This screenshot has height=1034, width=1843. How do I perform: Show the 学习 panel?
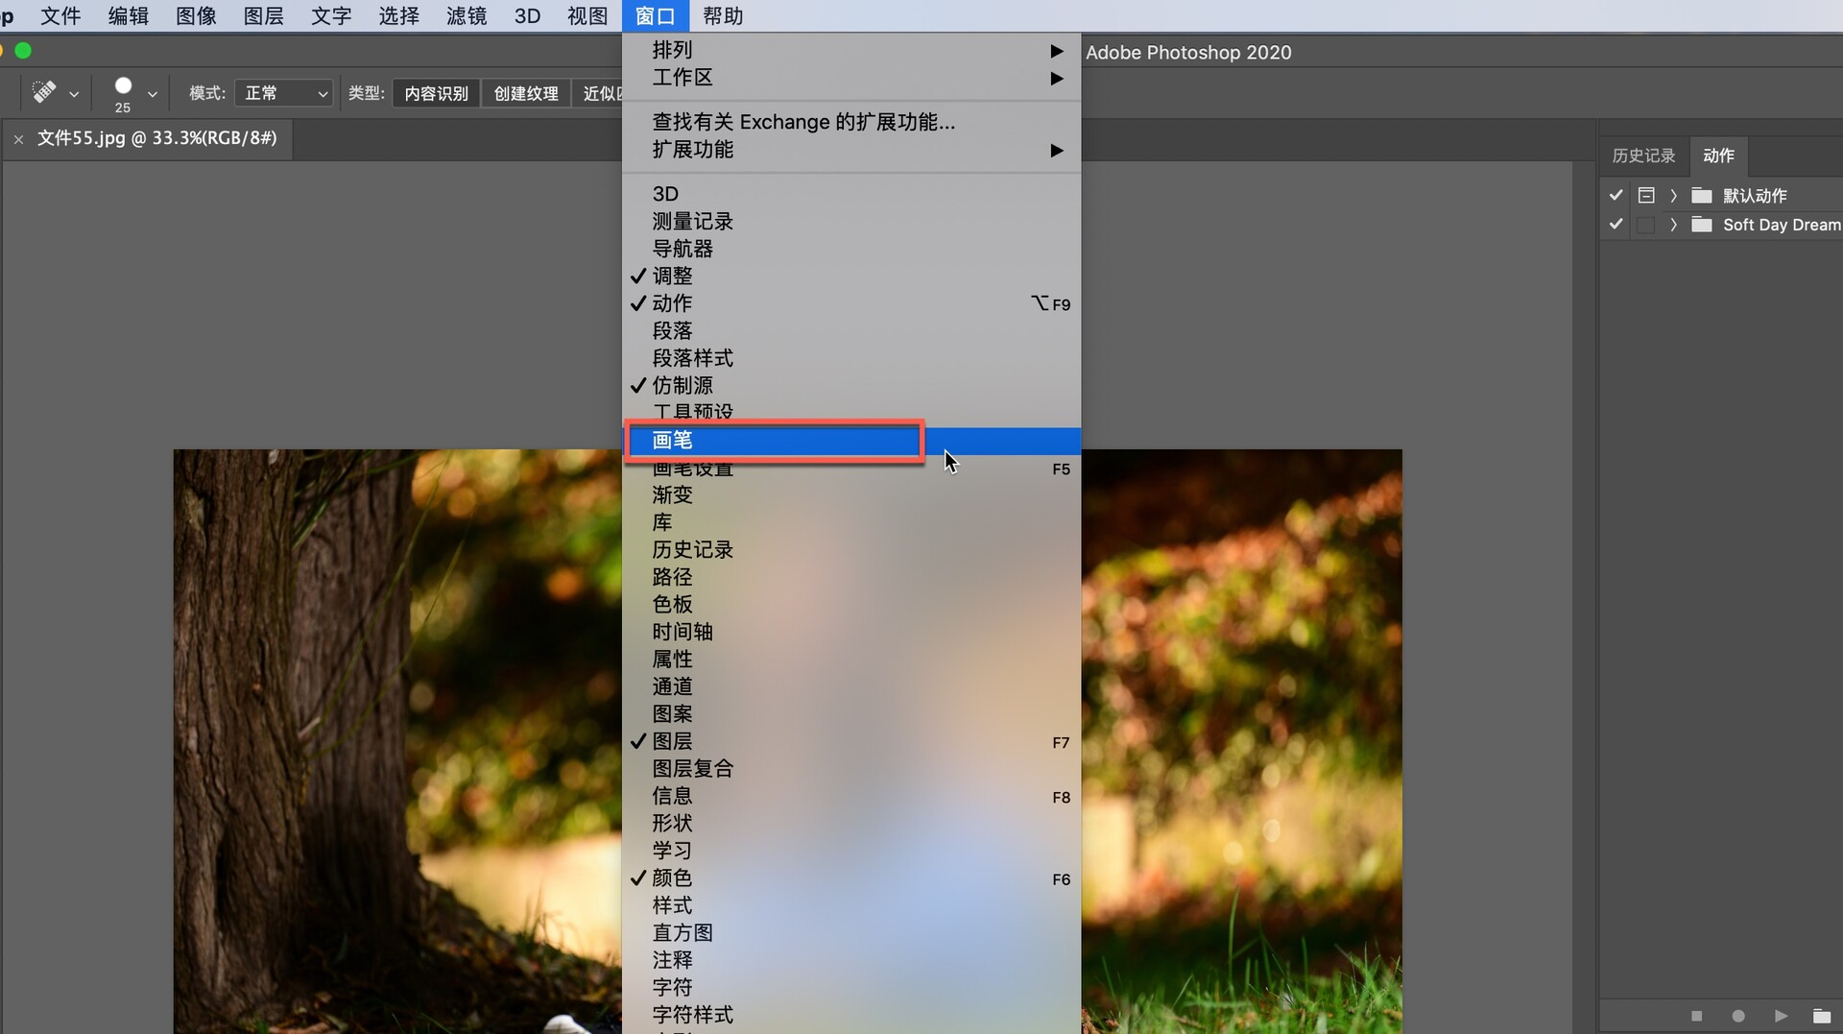tap(851, 851)
